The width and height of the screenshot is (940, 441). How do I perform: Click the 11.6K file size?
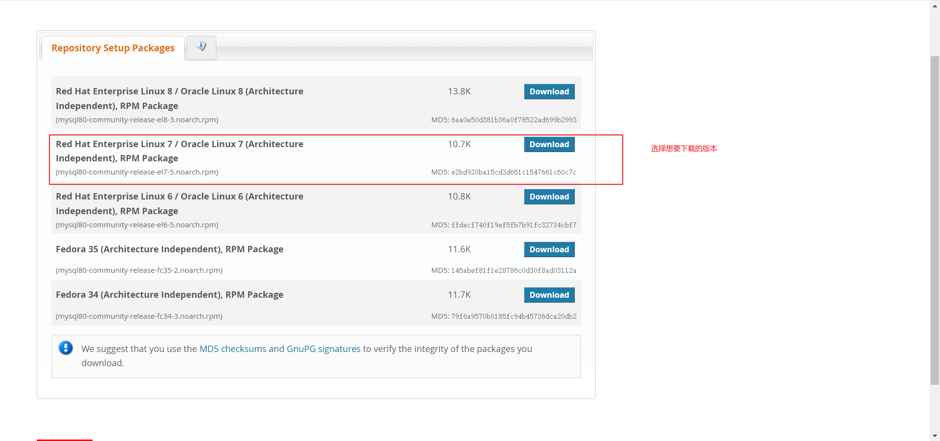[x=459, y=249]
